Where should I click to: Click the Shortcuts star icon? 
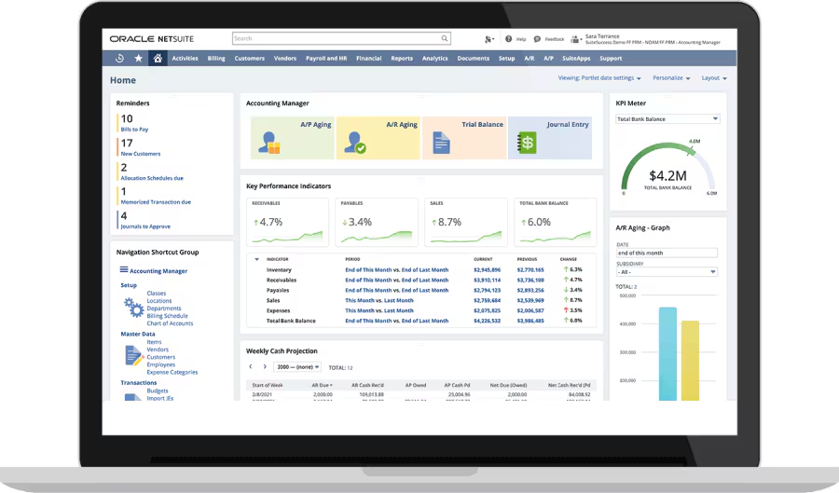(x=139, y=59)
